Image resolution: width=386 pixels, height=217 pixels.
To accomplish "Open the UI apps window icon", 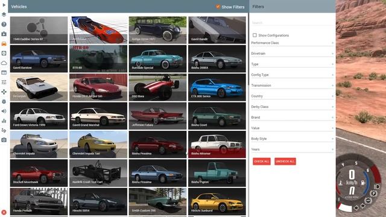I will [4, 72].
